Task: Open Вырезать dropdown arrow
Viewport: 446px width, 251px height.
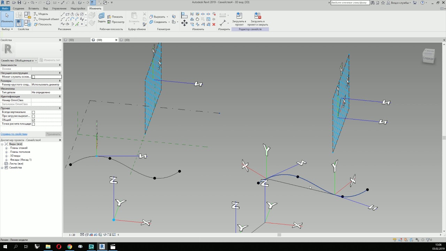Action: (x=168, y=17)
